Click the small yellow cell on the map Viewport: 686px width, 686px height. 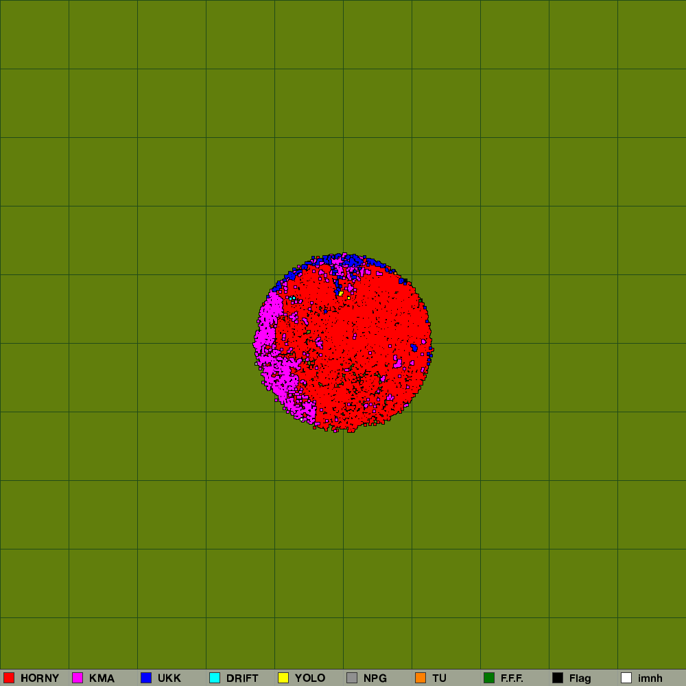[341, 294]
